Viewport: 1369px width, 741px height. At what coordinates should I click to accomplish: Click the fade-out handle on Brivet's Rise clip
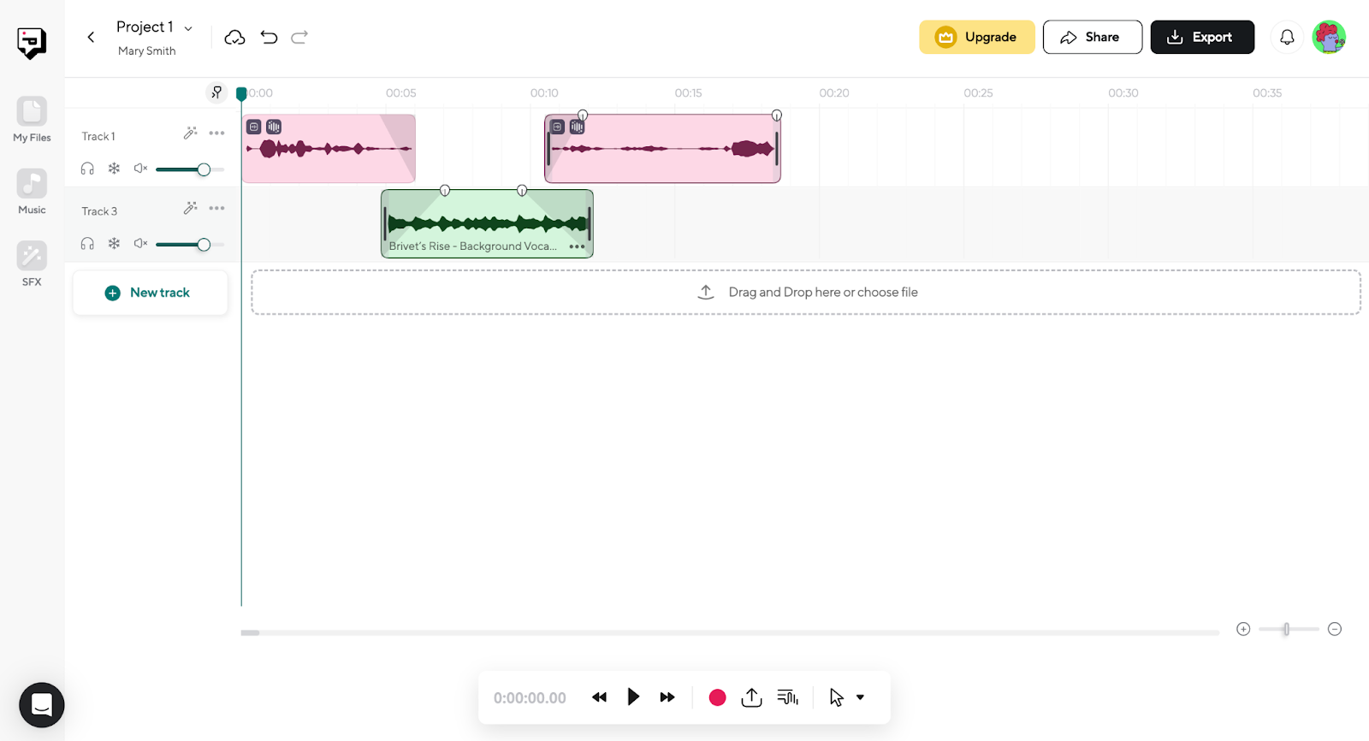(522, 191)
